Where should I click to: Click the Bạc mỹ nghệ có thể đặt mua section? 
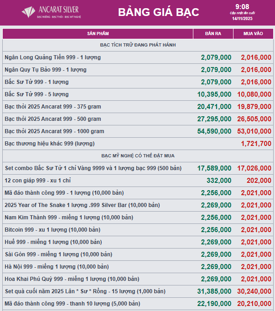pos(138,156)
